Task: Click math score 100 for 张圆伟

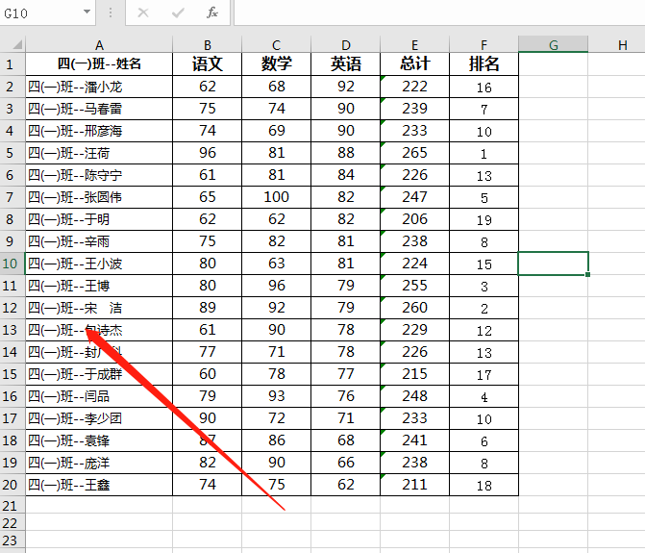Action: click(x=276, y=197)
